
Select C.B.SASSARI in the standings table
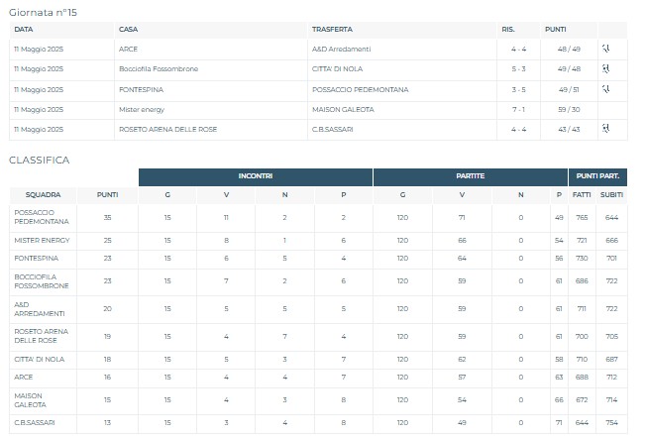[x=35, y=422]
